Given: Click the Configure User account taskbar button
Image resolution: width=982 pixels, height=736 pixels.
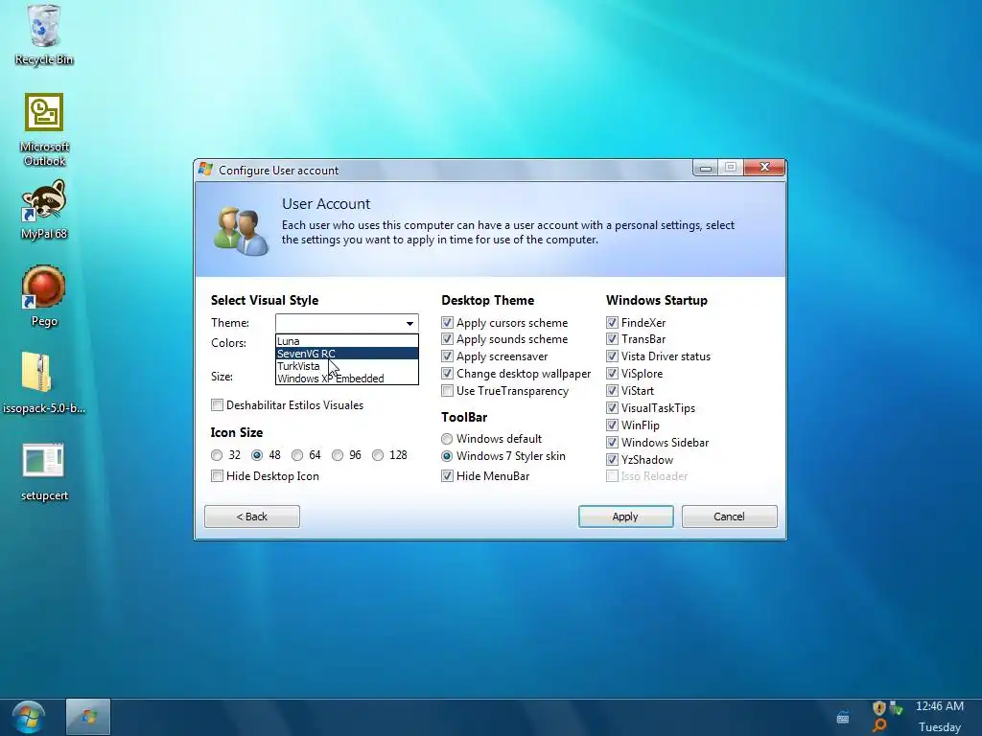Looking at the screenshot, I should click(x=88, y=717).
